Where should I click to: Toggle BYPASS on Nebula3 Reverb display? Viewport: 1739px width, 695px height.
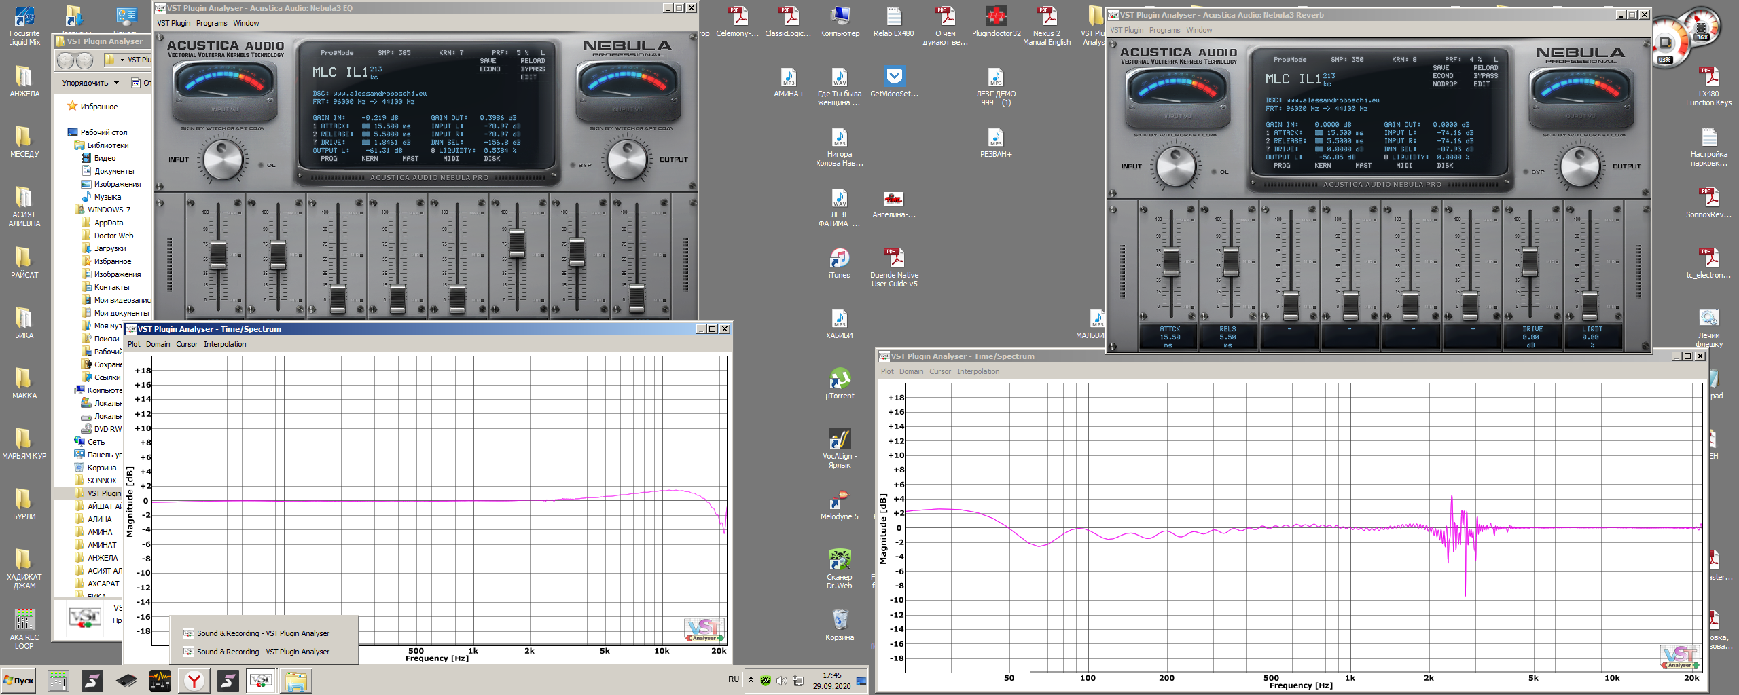[1486, 76]
